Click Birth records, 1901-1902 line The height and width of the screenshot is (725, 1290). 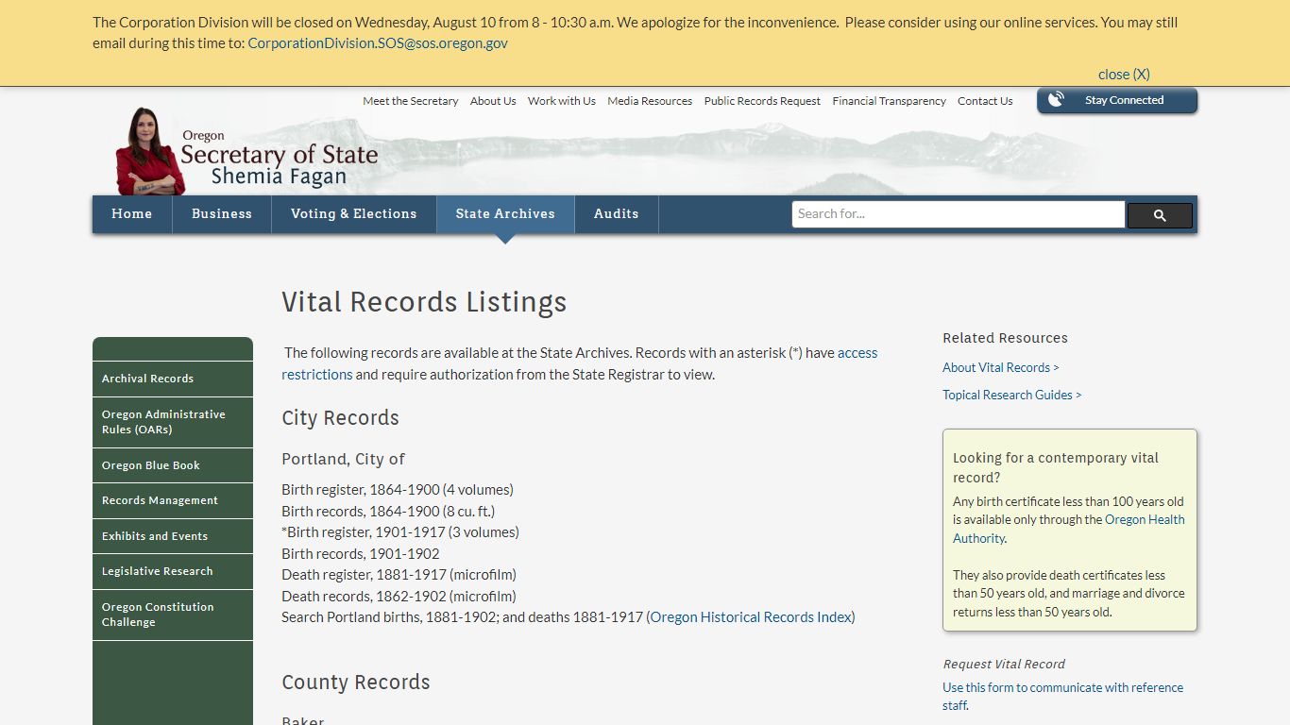(361, 554)
